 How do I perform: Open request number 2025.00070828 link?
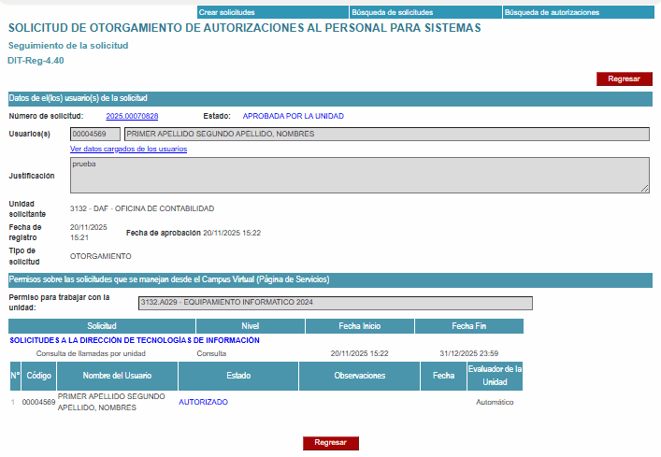(x=132, y=116)
